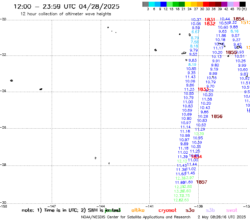Select the red time label '1833'
The height and width of the screenshot is (220, 250).
[203, 89]
